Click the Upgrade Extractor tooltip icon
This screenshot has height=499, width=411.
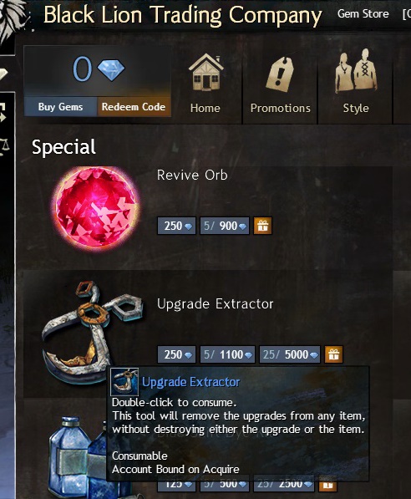click(124, 382)
